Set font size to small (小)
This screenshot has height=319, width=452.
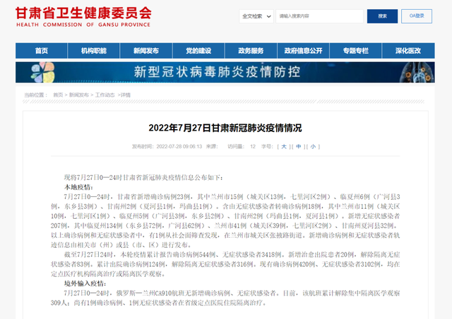coord(313,147)
